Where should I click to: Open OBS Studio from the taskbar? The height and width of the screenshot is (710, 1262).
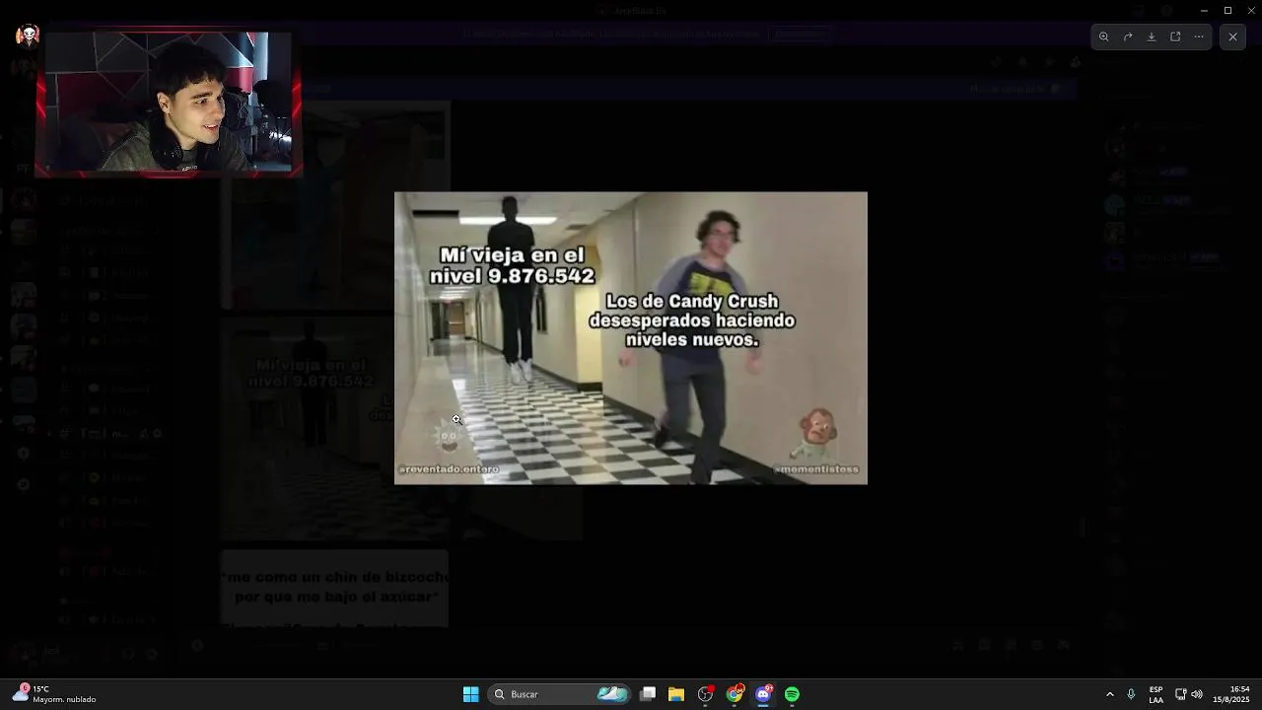(705, 694)
